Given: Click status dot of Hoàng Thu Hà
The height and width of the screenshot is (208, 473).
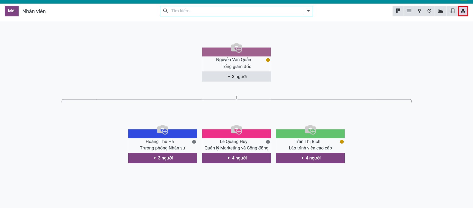Looking at the screenshot, I should 194,142.
